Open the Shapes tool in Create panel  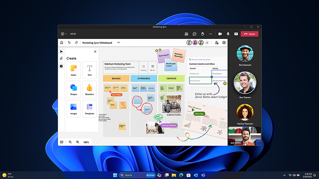coord(73,89)
